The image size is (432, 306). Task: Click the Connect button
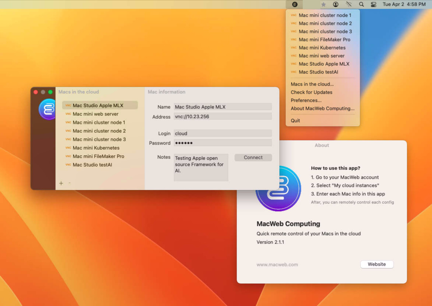pos(253,158)
